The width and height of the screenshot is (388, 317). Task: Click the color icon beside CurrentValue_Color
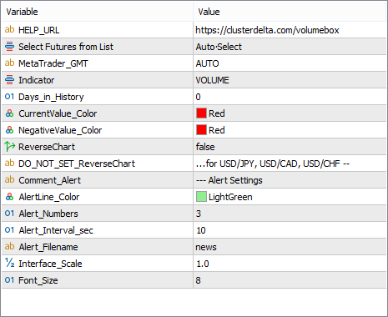point(9,113)
